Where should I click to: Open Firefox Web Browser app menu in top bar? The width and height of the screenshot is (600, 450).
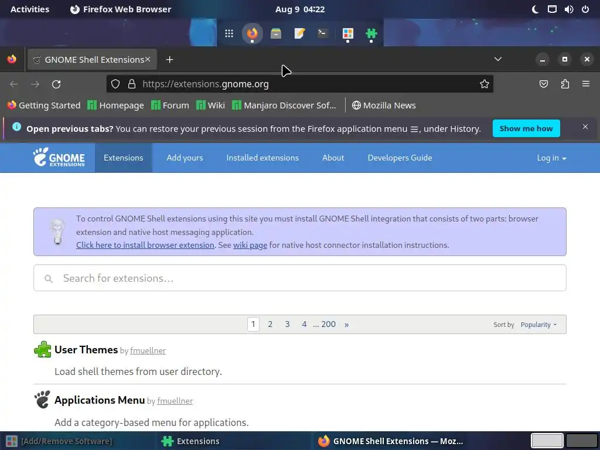(121, 9)
